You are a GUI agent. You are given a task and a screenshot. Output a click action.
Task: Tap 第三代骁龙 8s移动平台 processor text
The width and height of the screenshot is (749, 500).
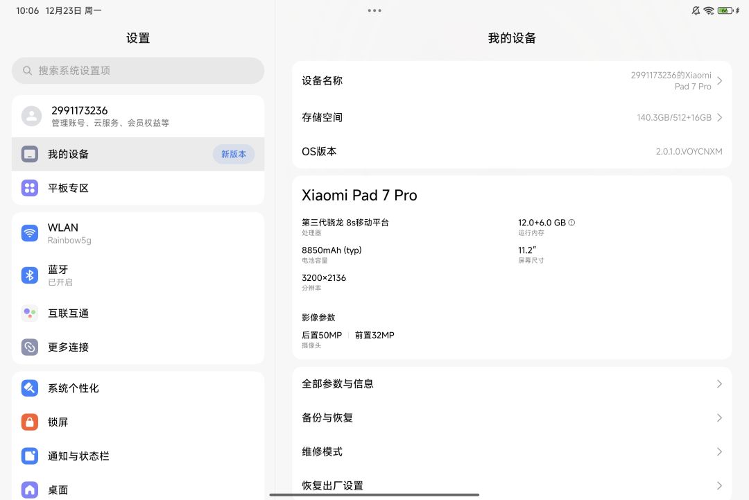(x=345, y=223)
